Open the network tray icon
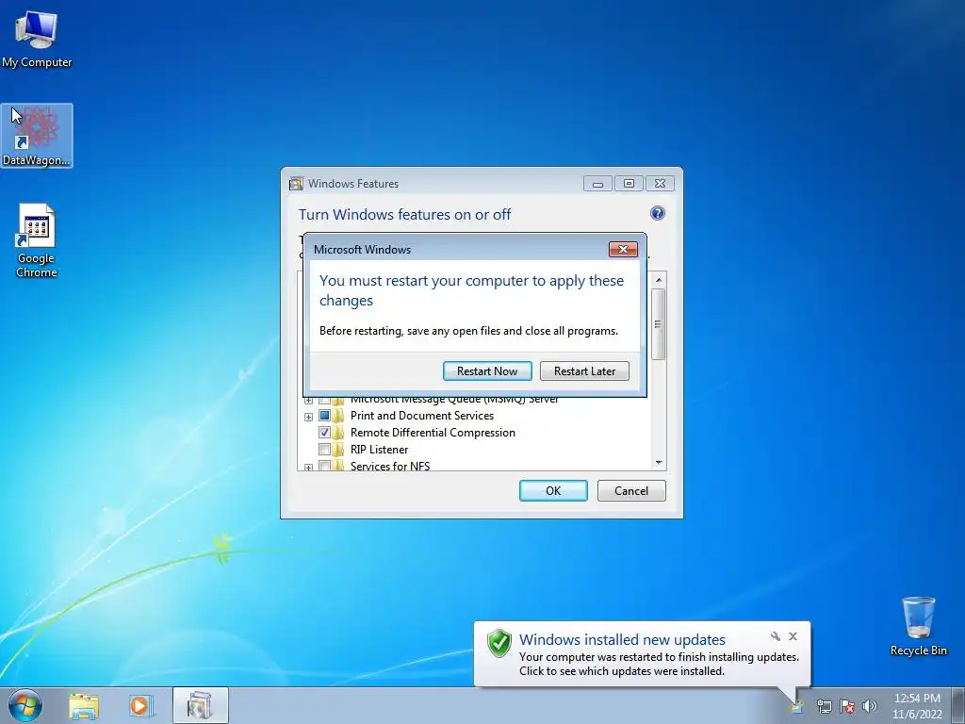This screenshot has width=965, height=724. [x=824, y=706]
